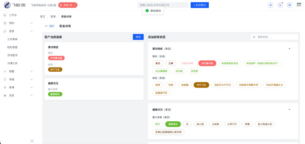Expand the 客服 sidebar menu chevron
Viewport: 305px width, 144px height.
32,71
